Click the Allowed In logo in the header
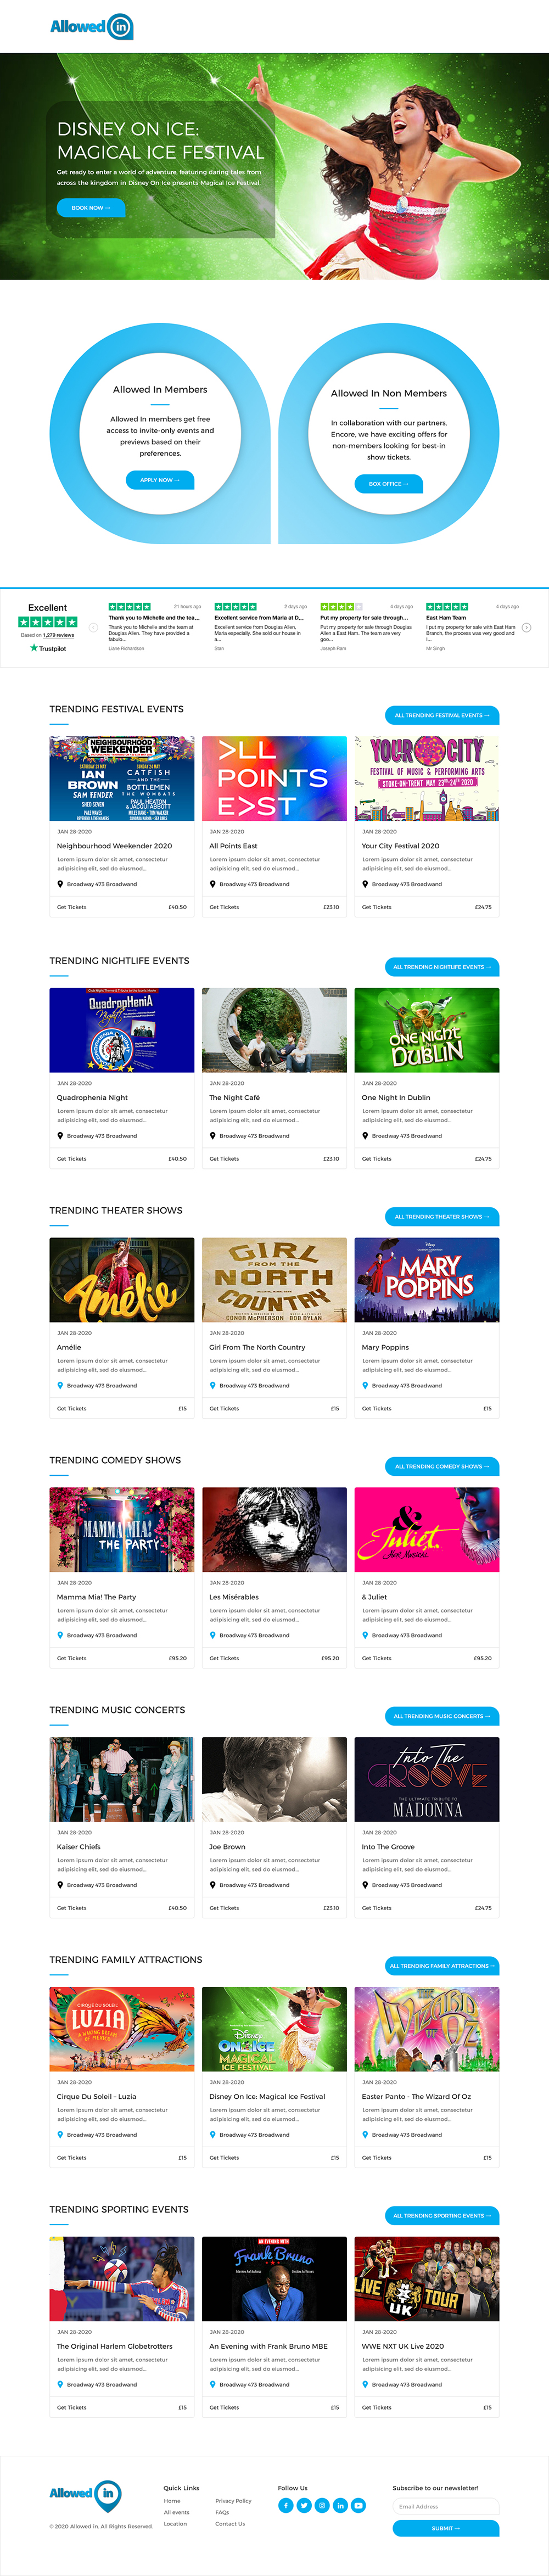Viewport: 549px width, 2576px height. (x=91, y=27)
